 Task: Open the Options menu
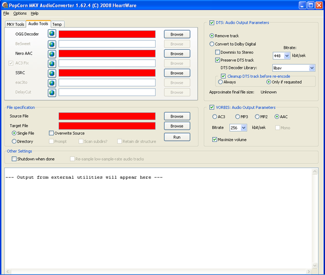point(20,13)
